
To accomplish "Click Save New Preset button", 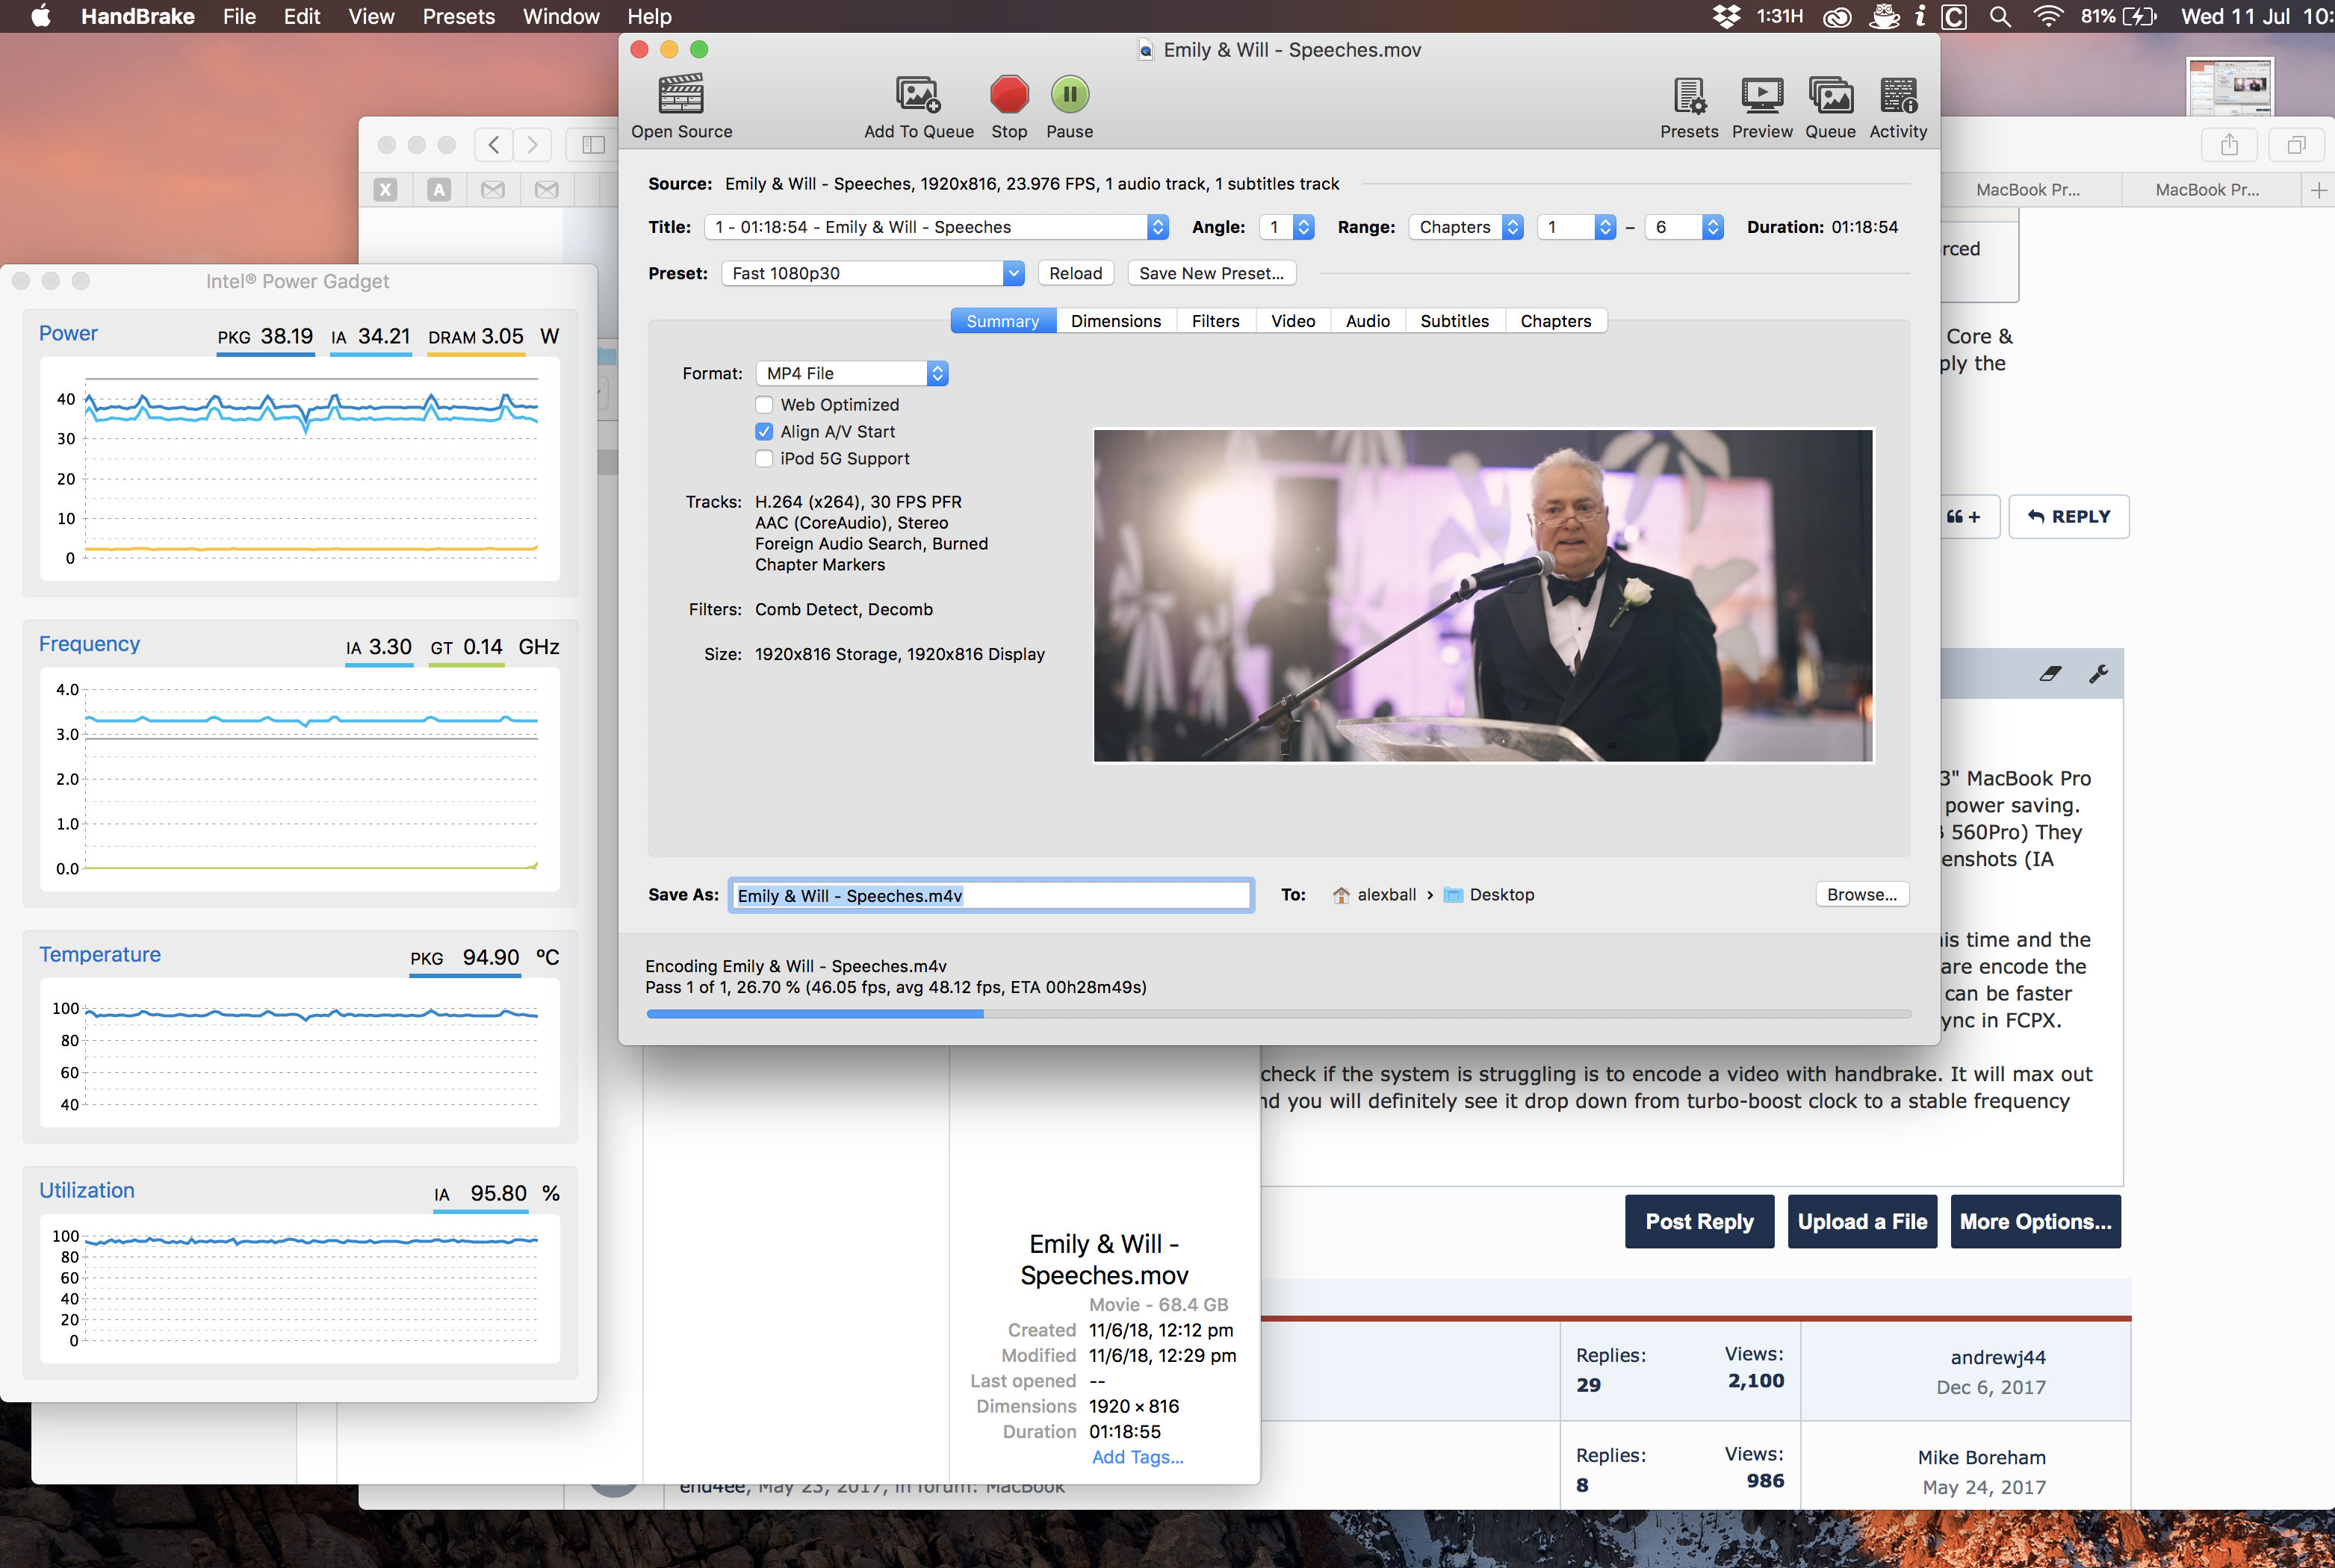I will [x=1212, y=273].
